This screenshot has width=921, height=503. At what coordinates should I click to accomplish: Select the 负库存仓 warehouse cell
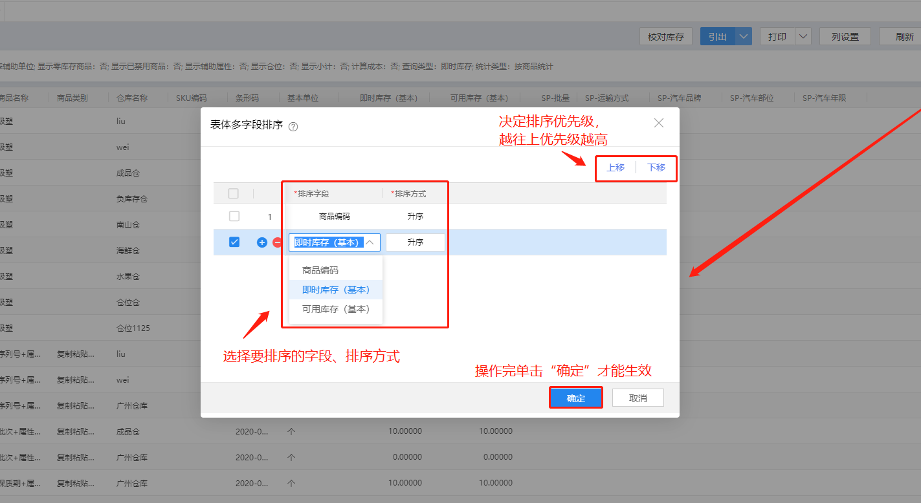[132, 198]
